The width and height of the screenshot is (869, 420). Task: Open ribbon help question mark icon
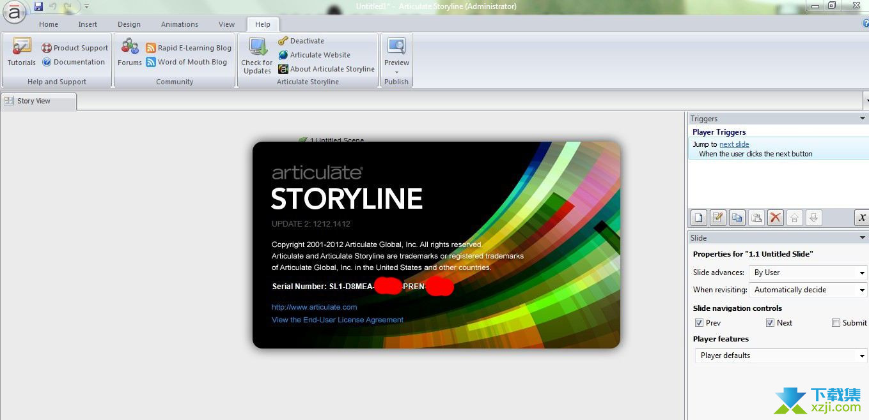point(866,23)
